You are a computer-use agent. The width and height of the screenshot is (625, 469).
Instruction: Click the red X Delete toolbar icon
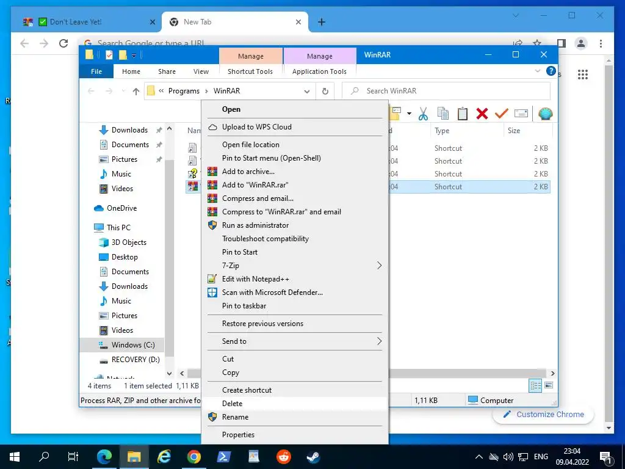pos(482,114)
